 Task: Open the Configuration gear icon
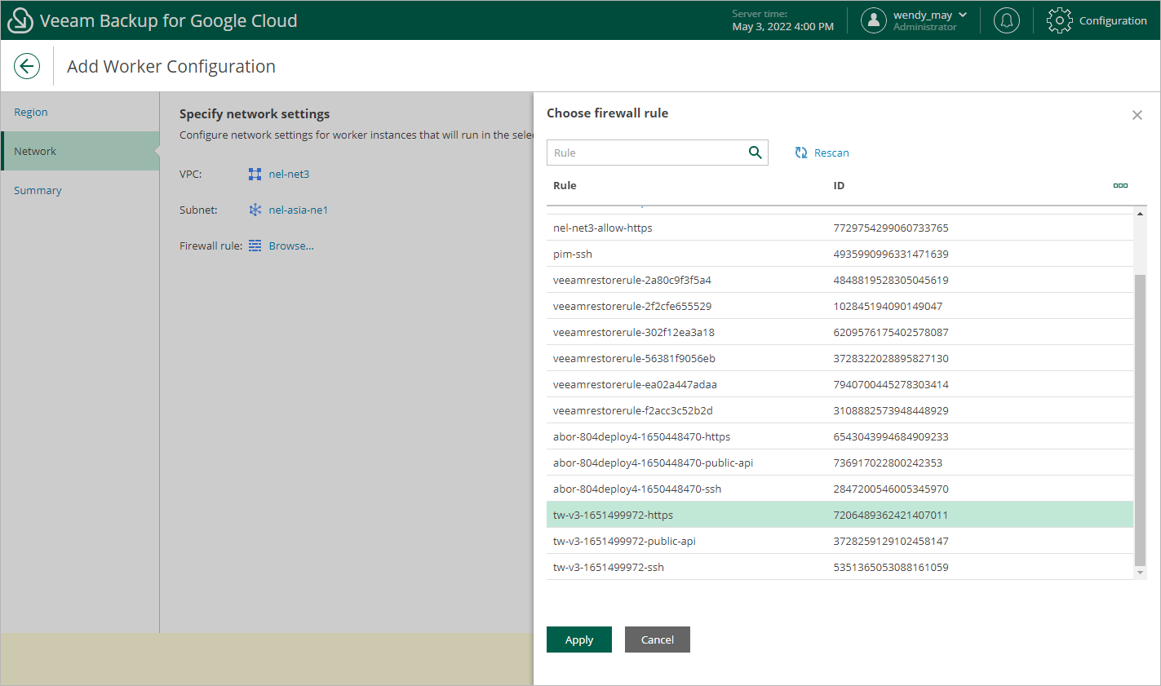(x=1060, y=20)
